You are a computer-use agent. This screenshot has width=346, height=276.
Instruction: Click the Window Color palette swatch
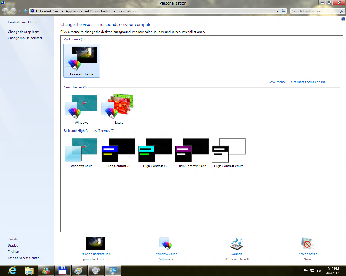(166, 244)
